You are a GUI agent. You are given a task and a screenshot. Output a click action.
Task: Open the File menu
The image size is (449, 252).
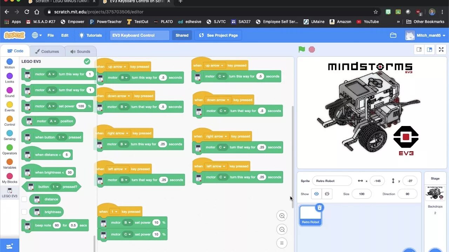(x=51, y=35)
